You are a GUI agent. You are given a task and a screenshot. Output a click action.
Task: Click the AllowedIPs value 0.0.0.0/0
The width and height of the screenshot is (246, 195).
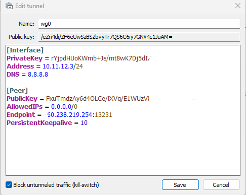click(x=64, y=107)
